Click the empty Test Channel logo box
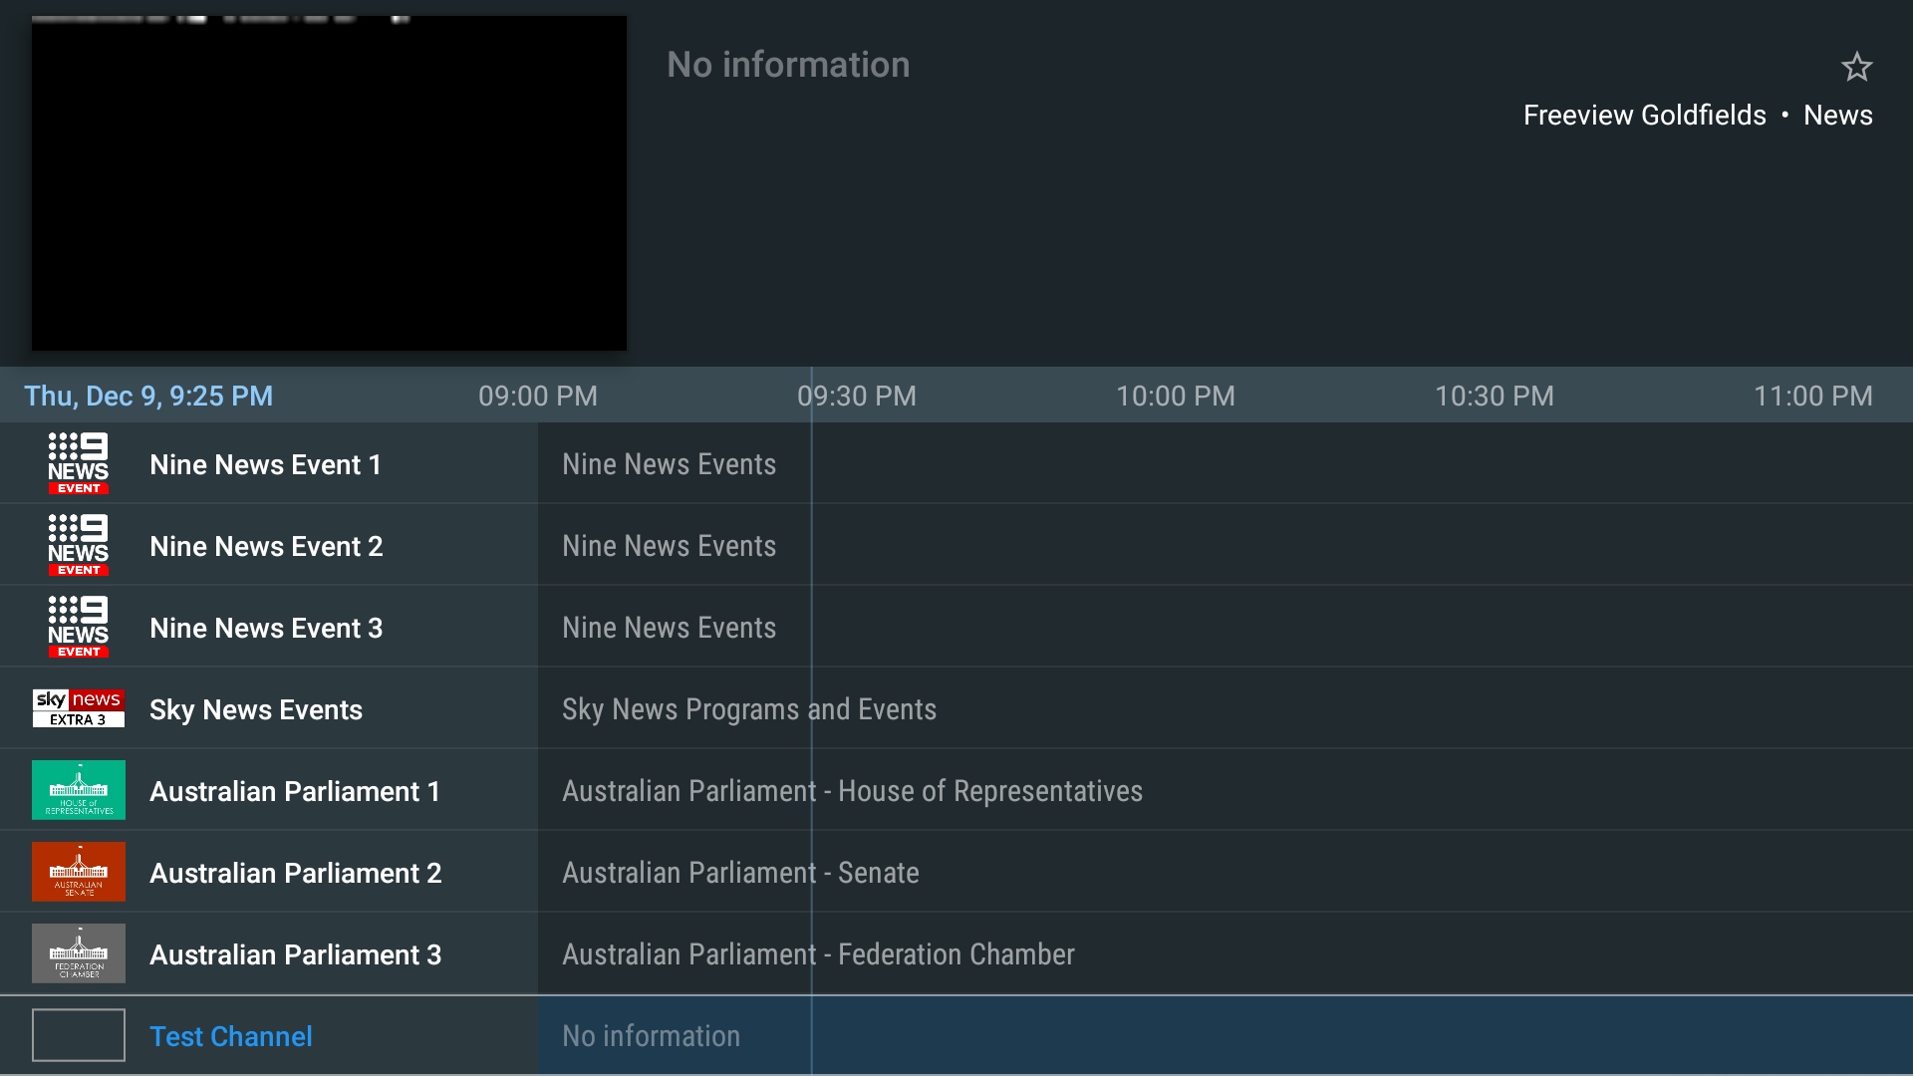1913x1076 pixels. pos(79,1035)
